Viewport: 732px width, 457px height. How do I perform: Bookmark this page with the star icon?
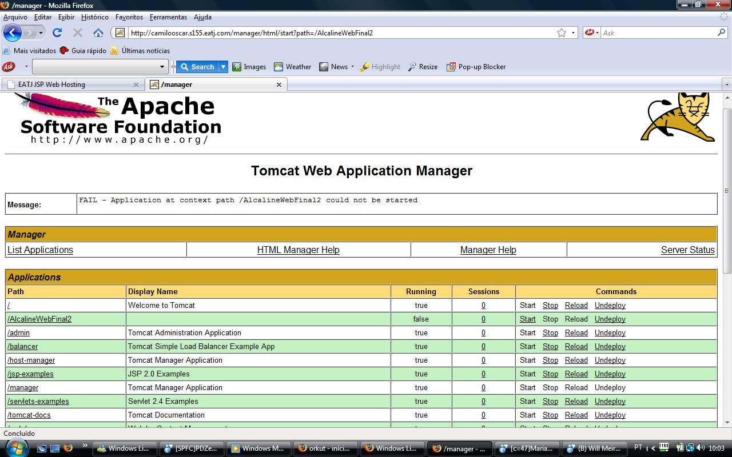562,33
